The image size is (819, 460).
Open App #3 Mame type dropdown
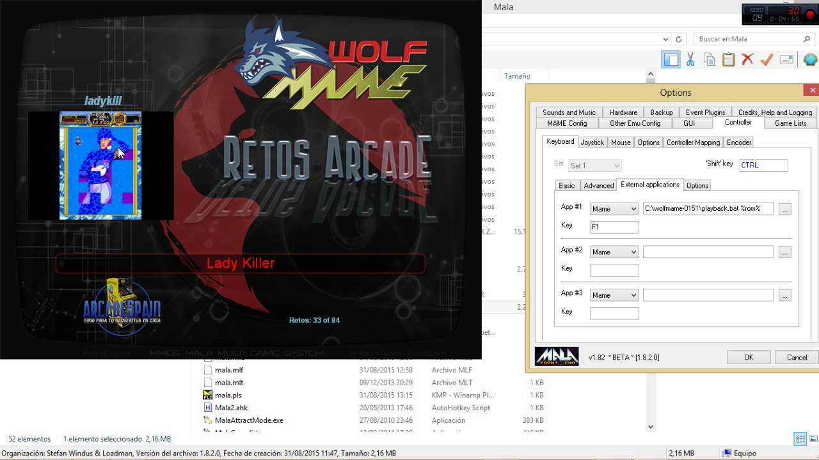tap(614, 295)
